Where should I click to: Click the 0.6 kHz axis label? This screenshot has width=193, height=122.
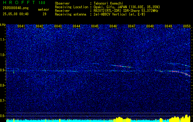tap(3, 116)
